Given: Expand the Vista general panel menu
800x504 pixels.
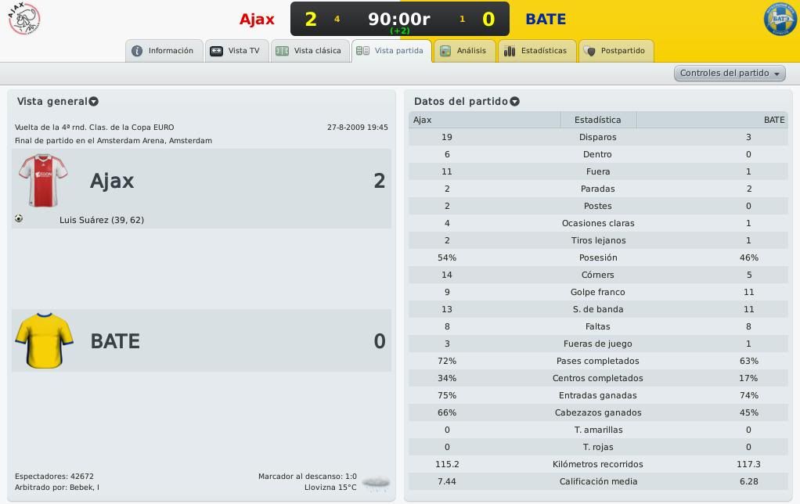Looking at the screenshot, I should 94,102.
